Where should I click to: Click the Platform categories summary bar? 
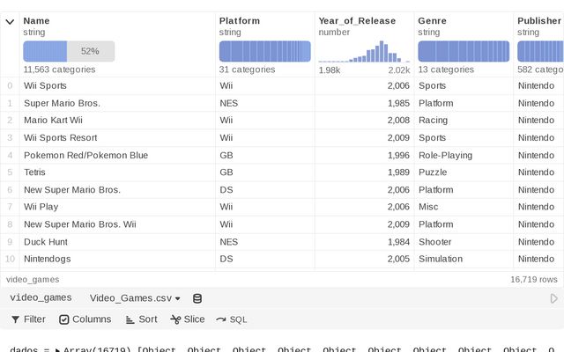click(265, 51)
